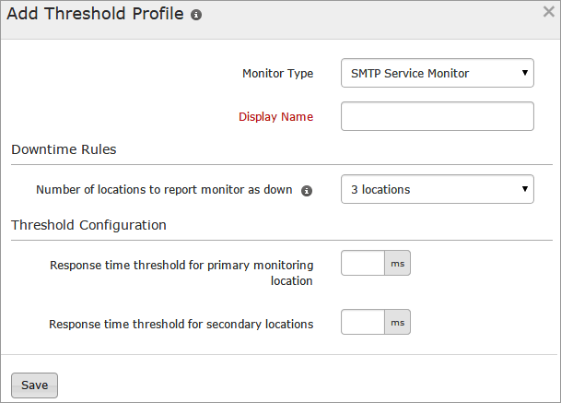Click the Add Threshold Profile title text

click(96, 16)
